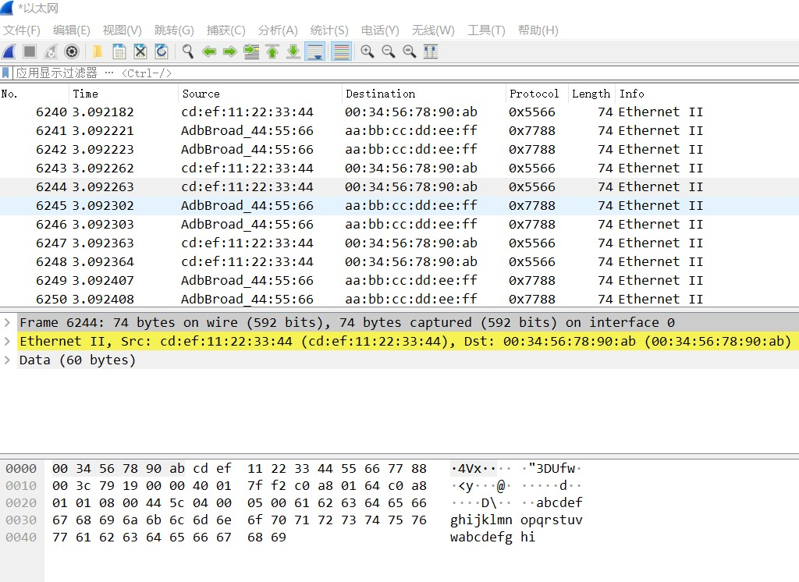The height and width of the screenshot is (582, 799).
Task: Open capture options gear icon
Action: [72, 51]
